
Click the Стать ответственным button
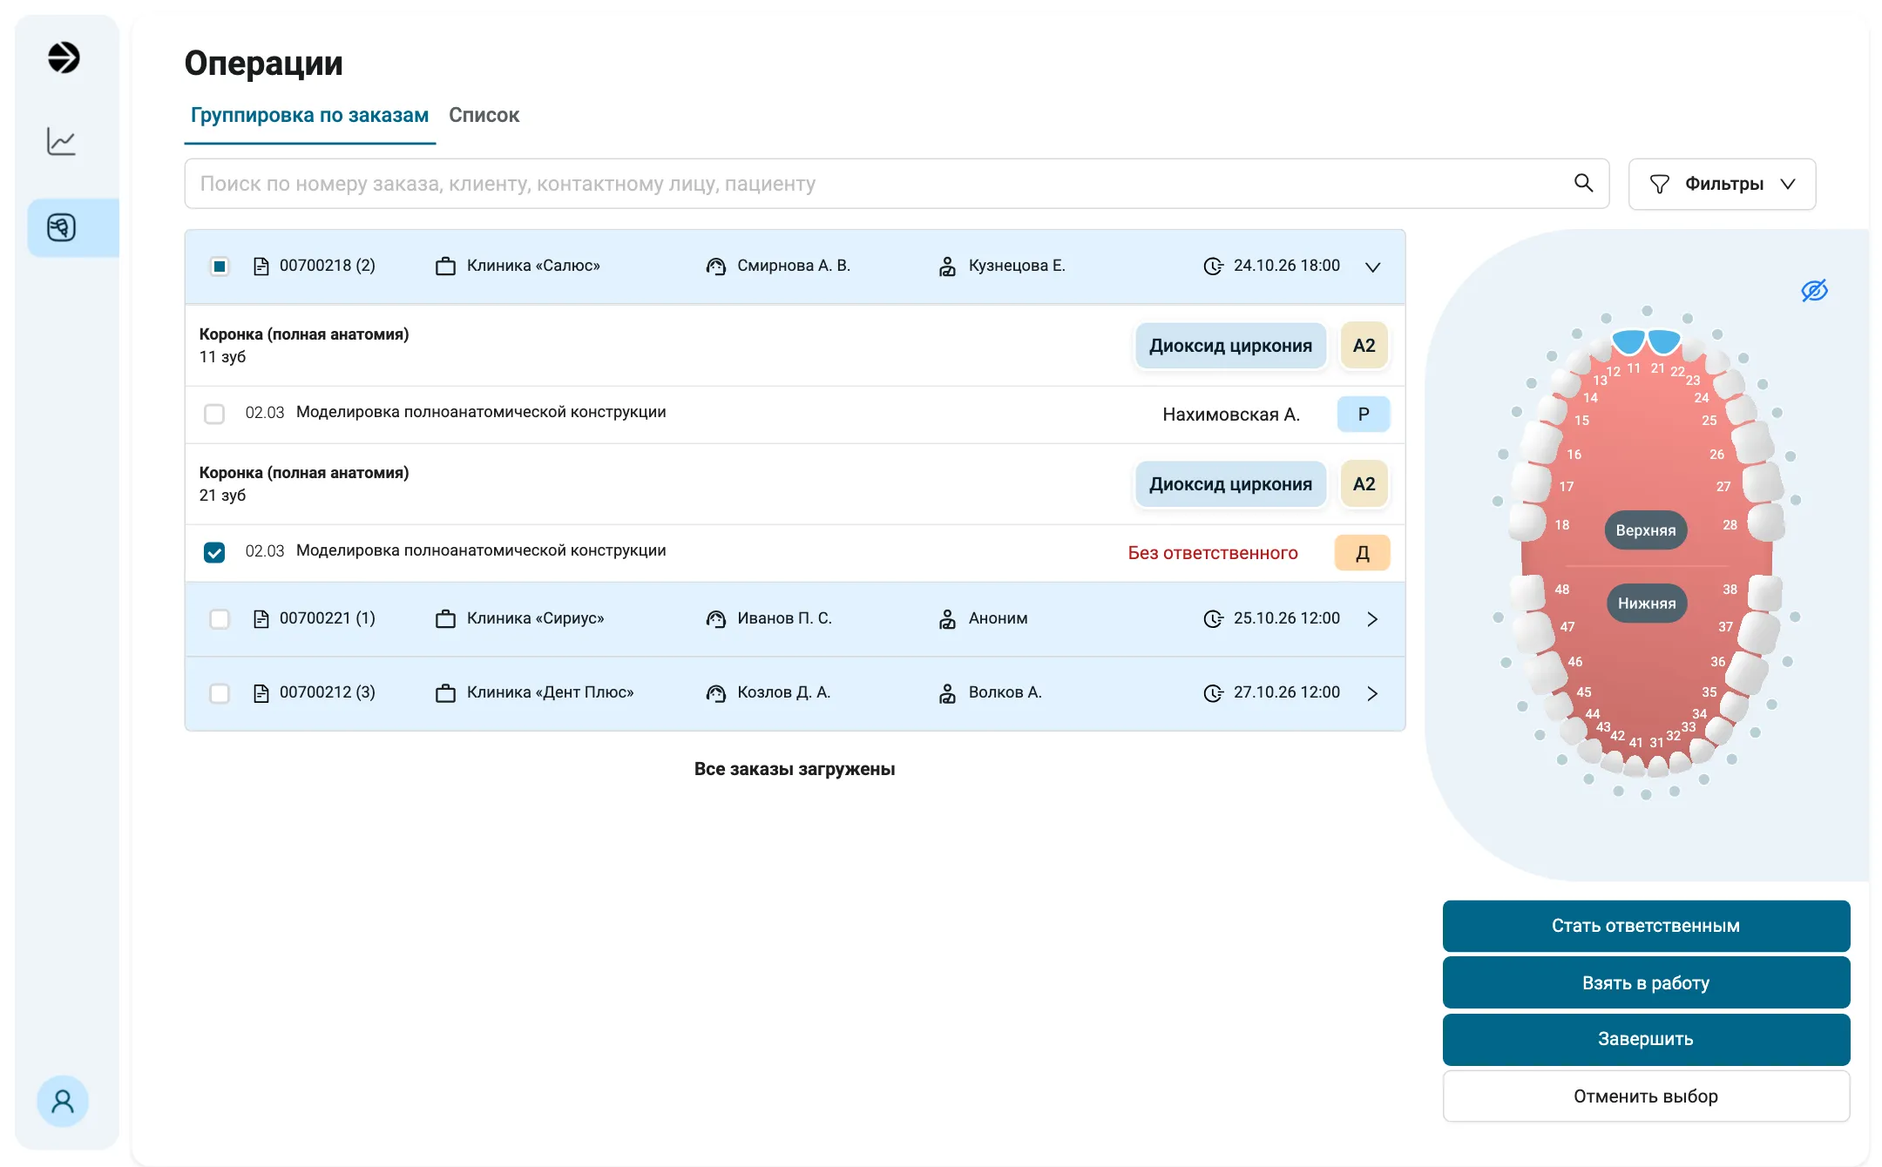point(1646,926)
